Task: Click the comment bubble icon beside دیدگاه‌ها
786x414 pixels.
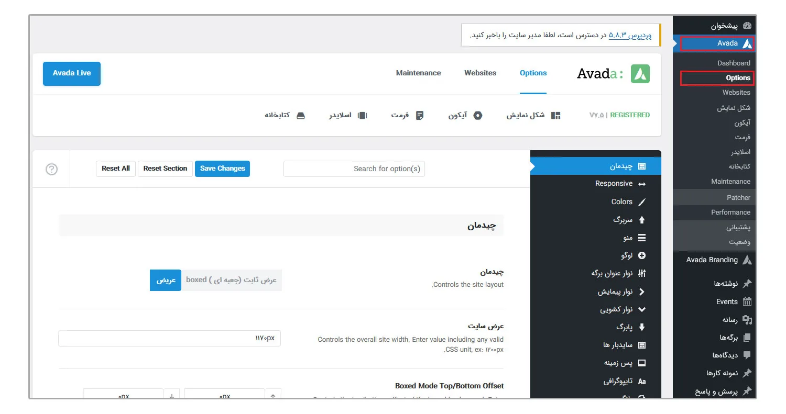Action: (x=747, y=355)
